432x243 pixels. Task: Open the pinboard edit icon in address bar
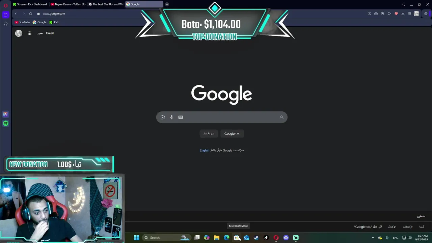point(369,13)
